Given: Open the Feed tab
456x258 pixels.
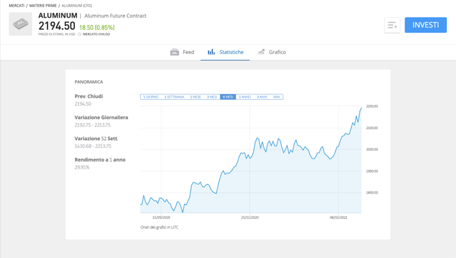Looking at the screenshot, I should point(182,52).
